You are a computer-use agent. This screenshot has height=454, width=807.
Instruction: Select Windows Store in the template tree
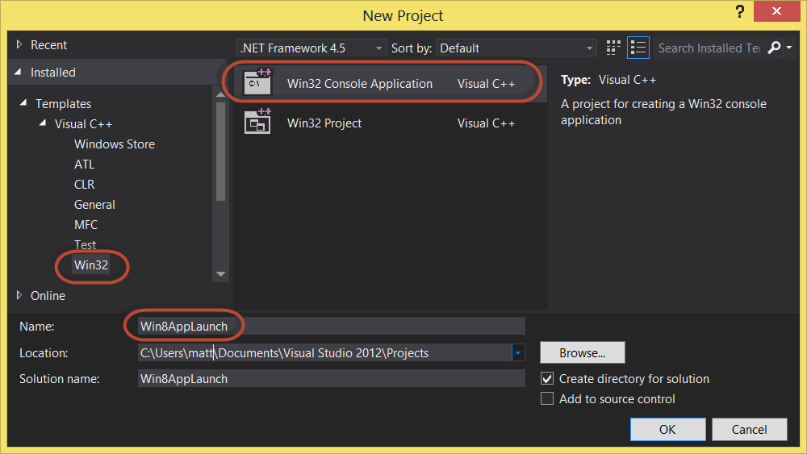[x=115, y=144]
